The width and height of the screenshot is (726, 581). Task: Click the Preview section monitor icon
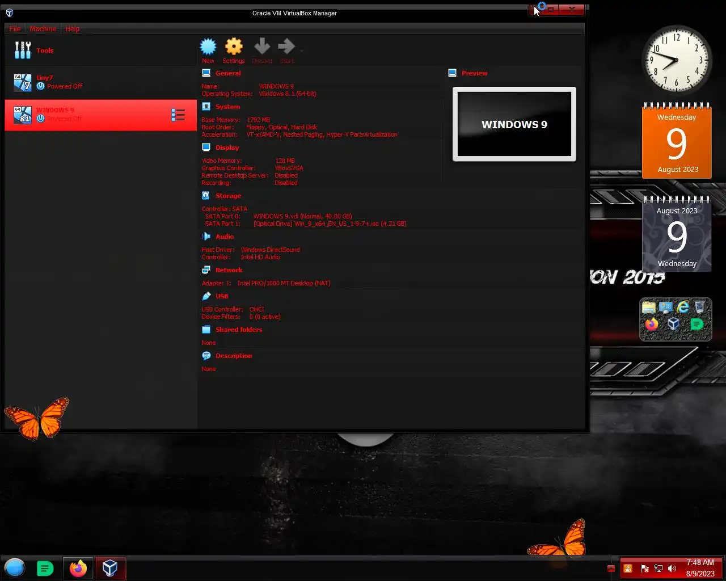click(x=452, y=73)
